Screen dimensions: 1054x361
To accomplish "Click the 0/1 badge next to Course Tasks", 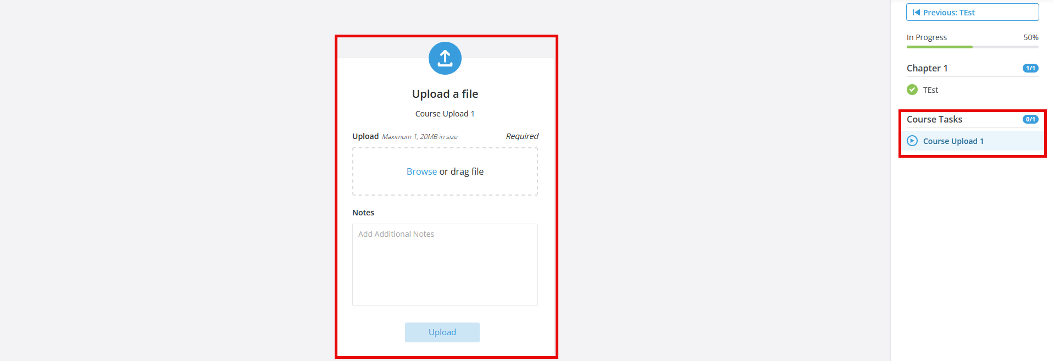I will [1030, 119].
